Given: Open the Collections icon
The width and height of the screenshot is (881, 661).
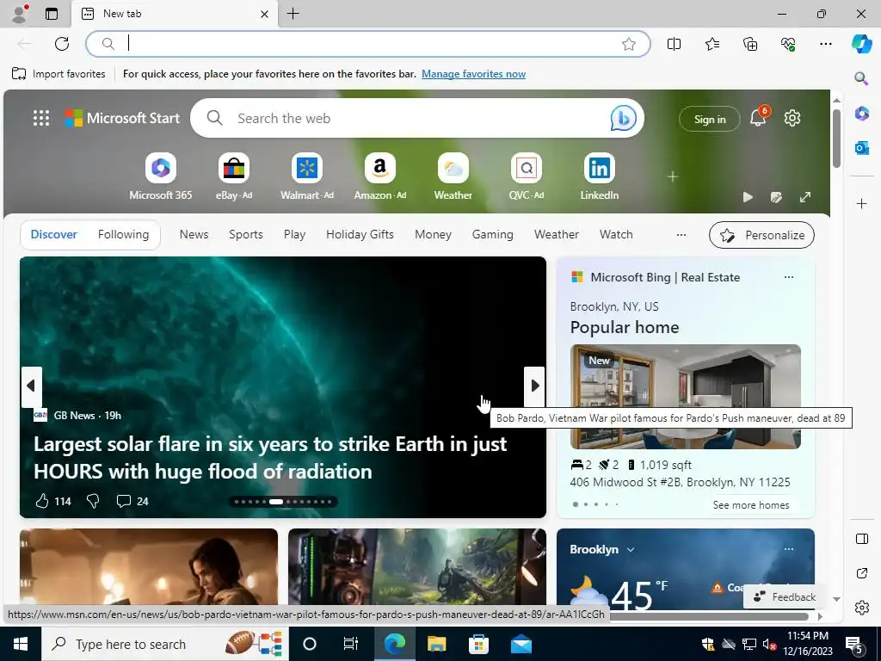Looking at the screenshot, I should click(750, 44).
